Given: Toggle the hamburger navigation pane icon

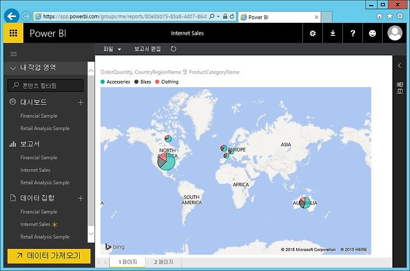Looking at the screenshot, I should tap(13, 54).
